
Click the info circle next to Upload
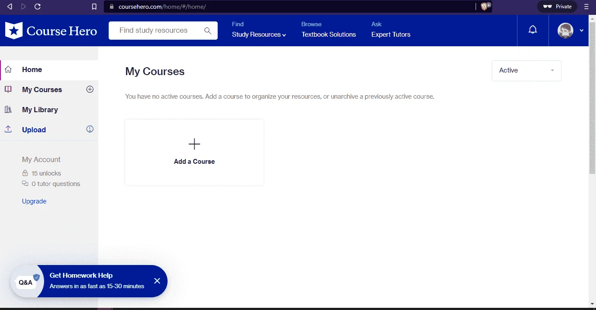click(90, 129)
